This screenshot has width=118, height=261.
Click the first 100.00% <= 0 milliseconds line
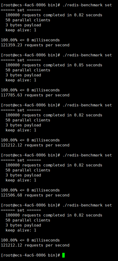click(30, 40)
